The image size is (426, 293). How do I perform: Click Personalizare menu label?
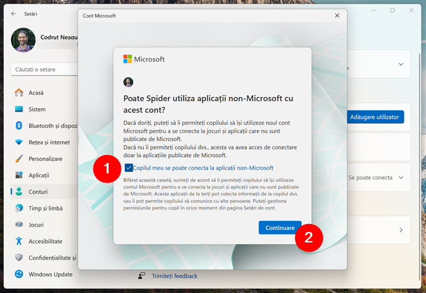coord(45,159)
